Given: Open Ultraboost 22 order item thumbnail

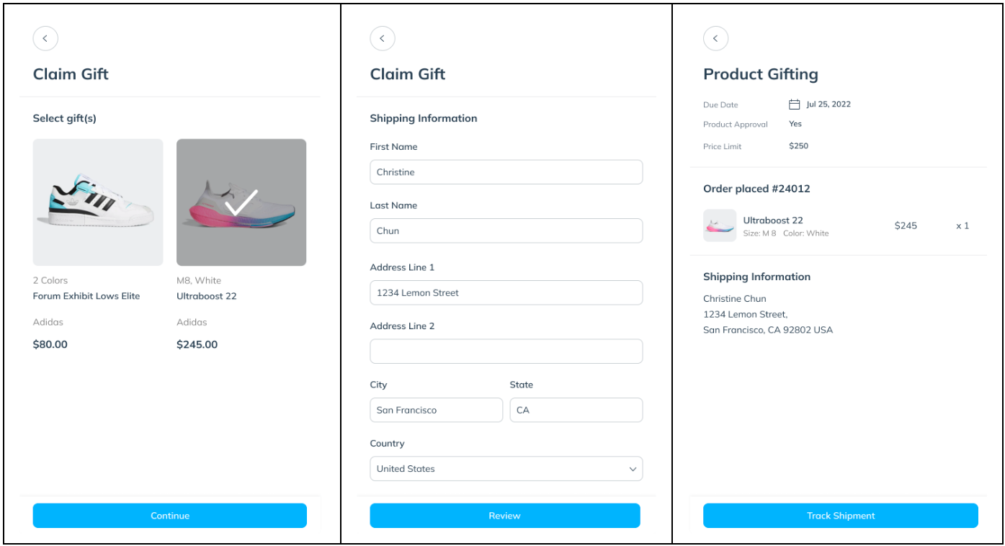Looking at the screenshot, I should [x=719, y=225].
